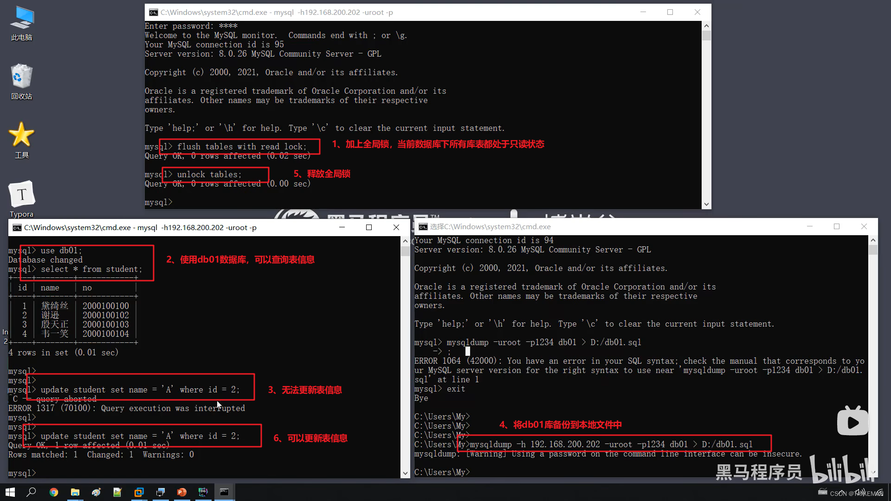Open Google Chrome from taskbar
The width and height of the screenshot is (891, 501).
(x=53, y=492)
